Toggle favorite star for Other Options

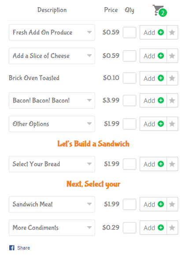click(172, 124)
